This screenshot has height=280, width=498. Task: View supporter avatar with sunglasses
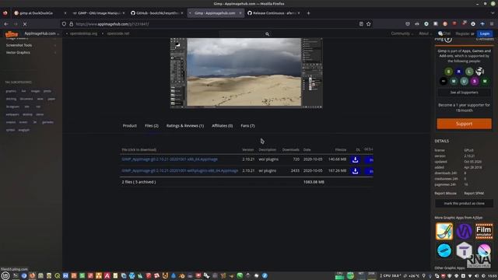pyautogui.click(x=480, y=72)
